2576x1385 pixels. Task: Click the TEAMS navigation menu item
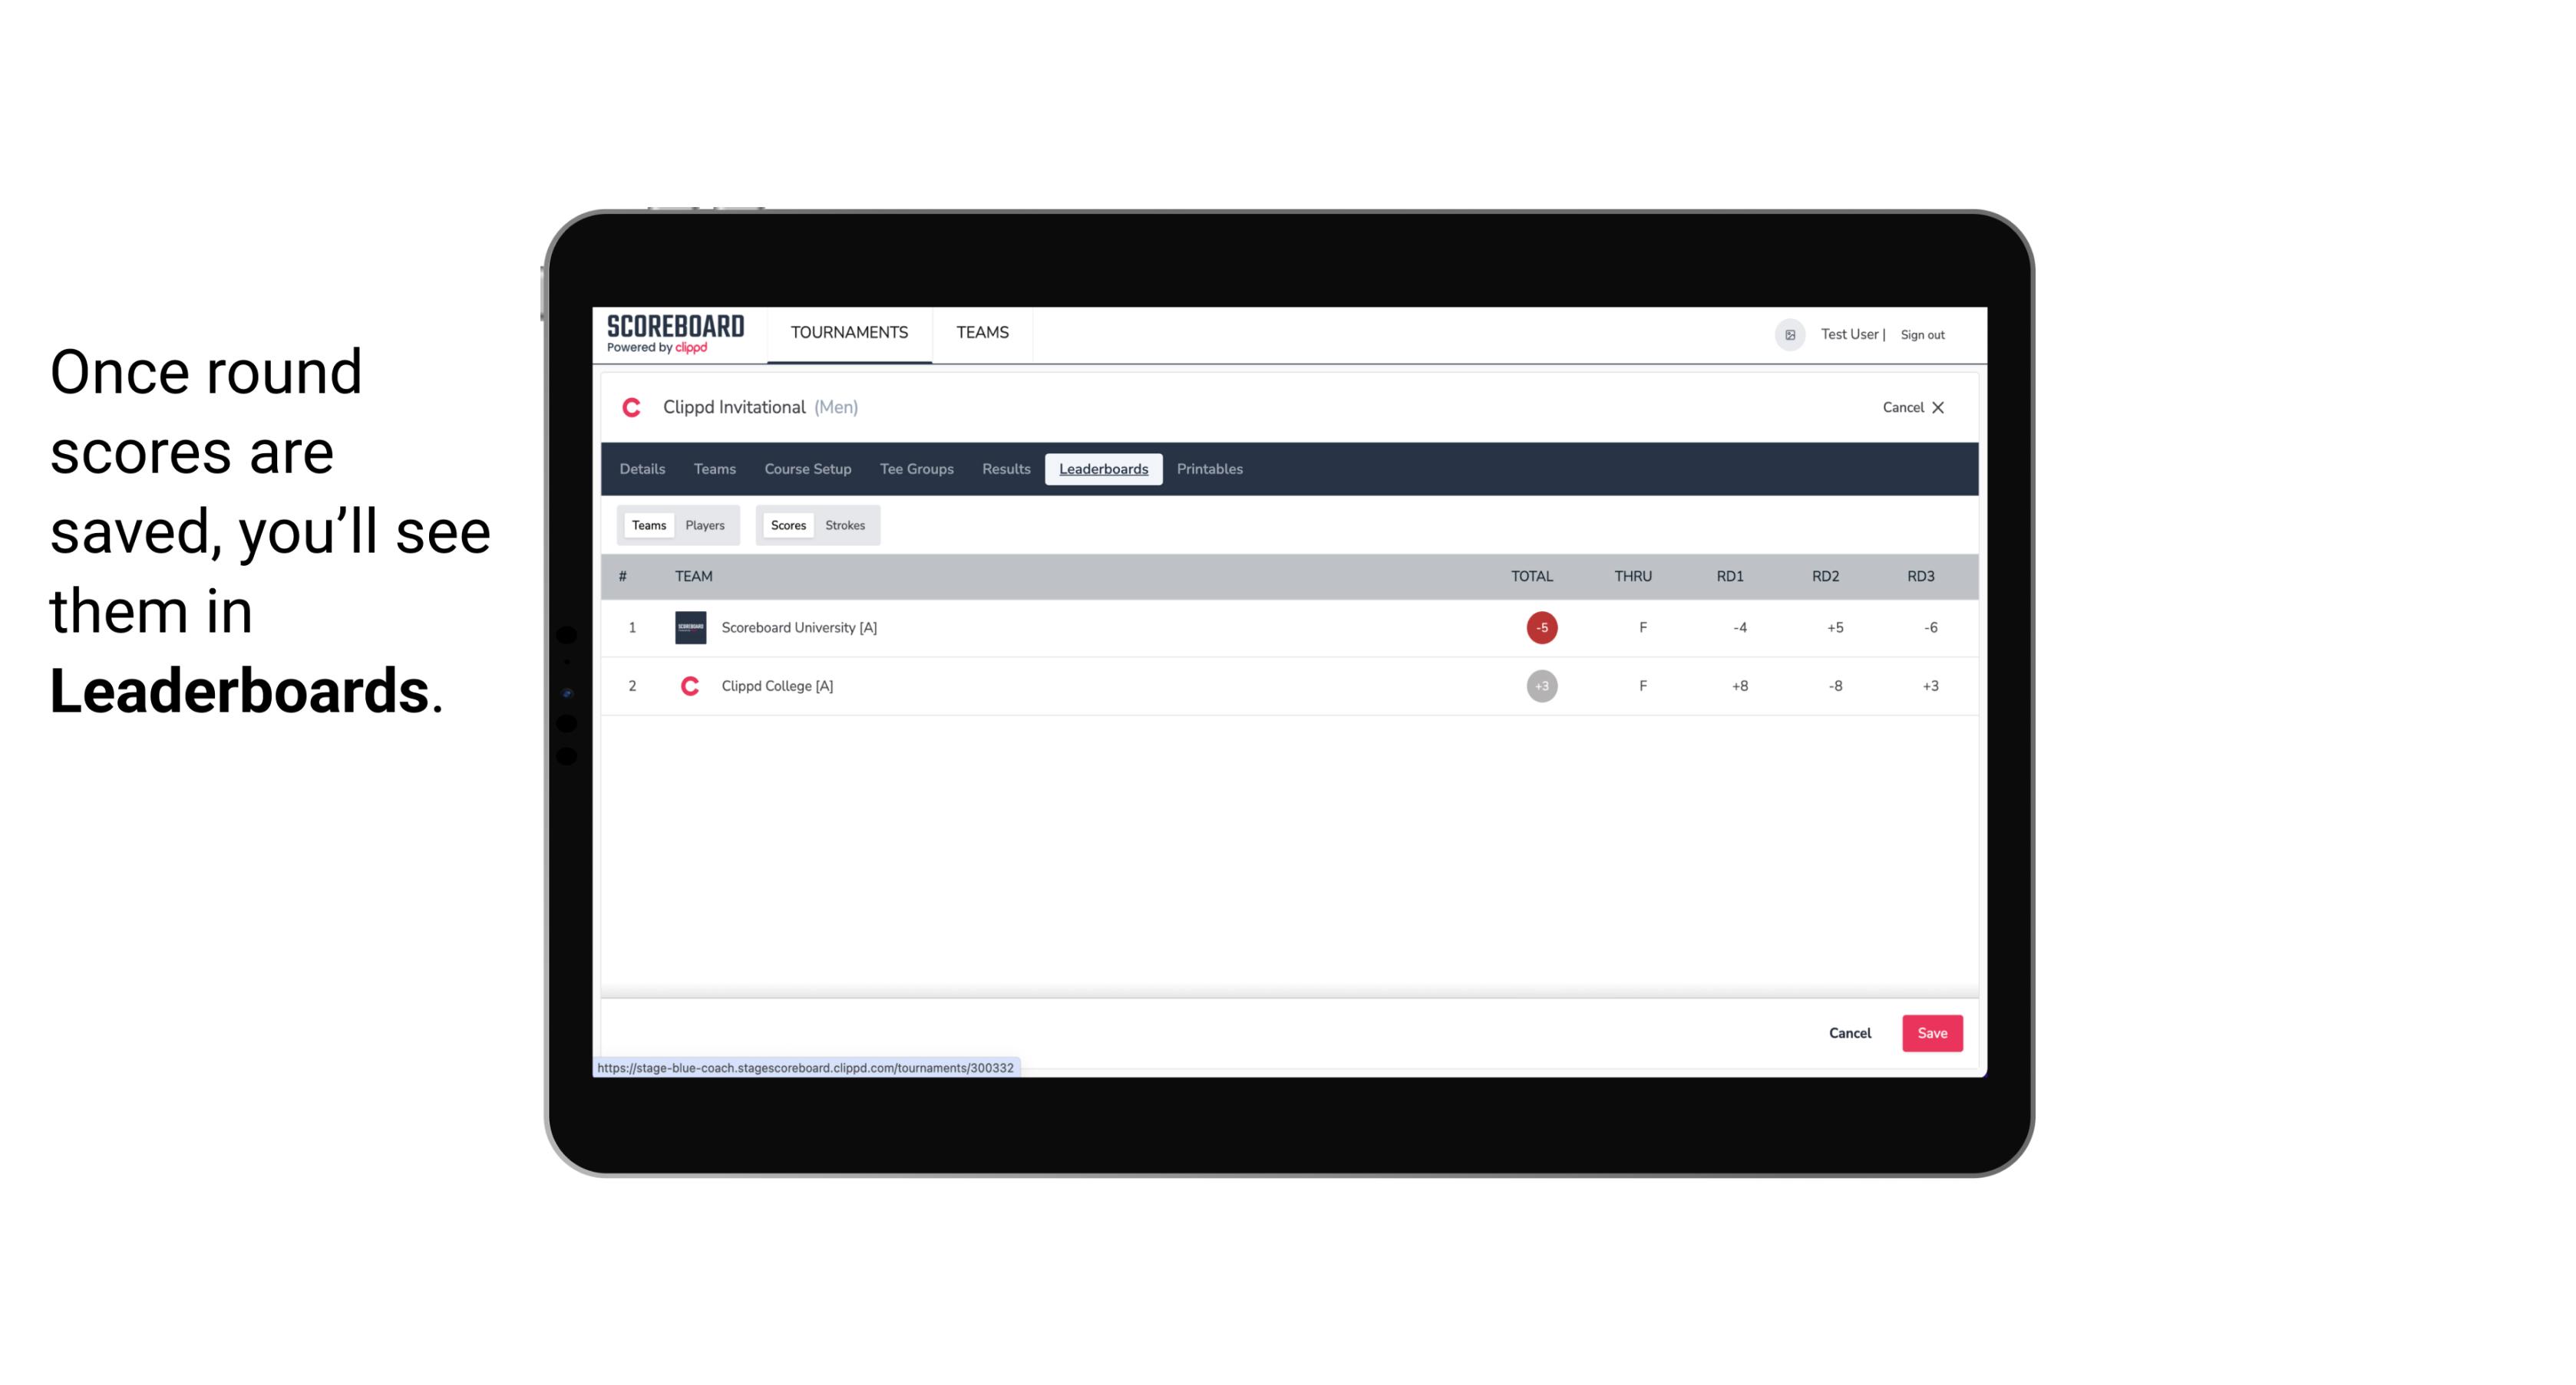pos(983,333)
